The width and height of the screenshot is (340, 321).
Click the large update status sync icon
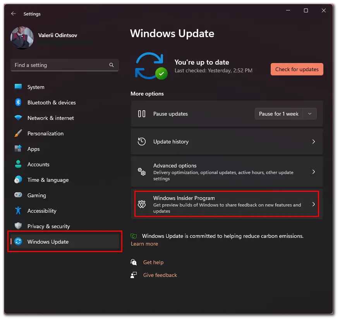tap(151, 66)
